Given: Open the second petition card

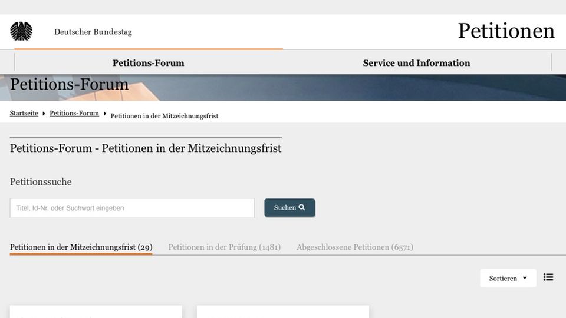Looking at the screenshot, I should click(x=282, y=312).
